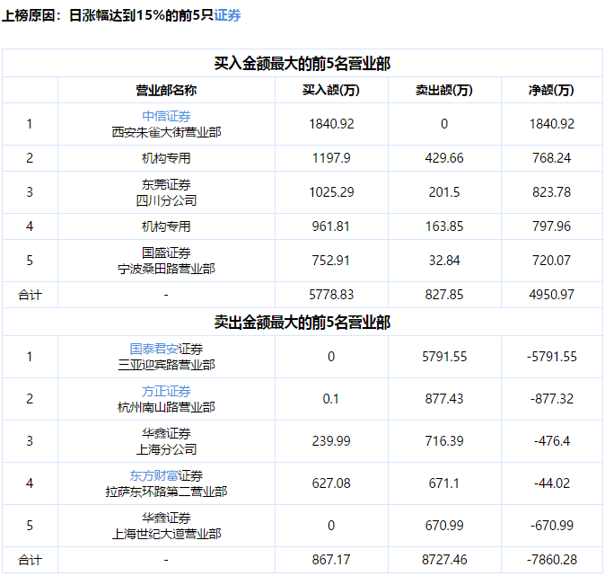This screenshot has width=605, height=576.
Task: Select the net value -670.99
Action: pyautogui.click(x=551, y=526)
